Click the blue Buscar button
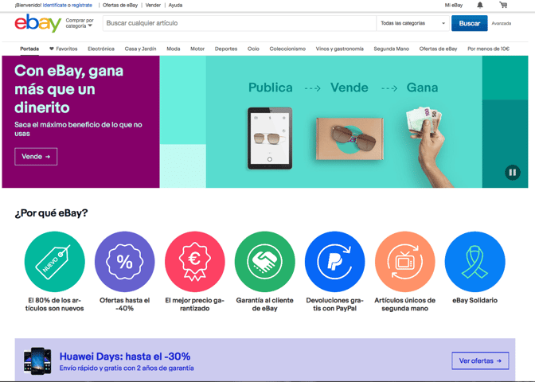 (x=469, y=23)
